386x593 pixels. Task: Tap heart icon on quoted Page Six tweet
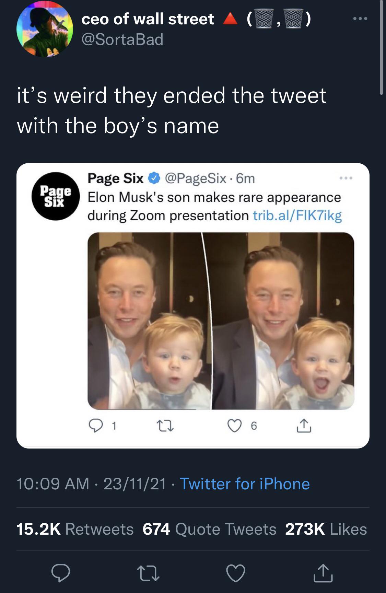(x=235, y=426)
